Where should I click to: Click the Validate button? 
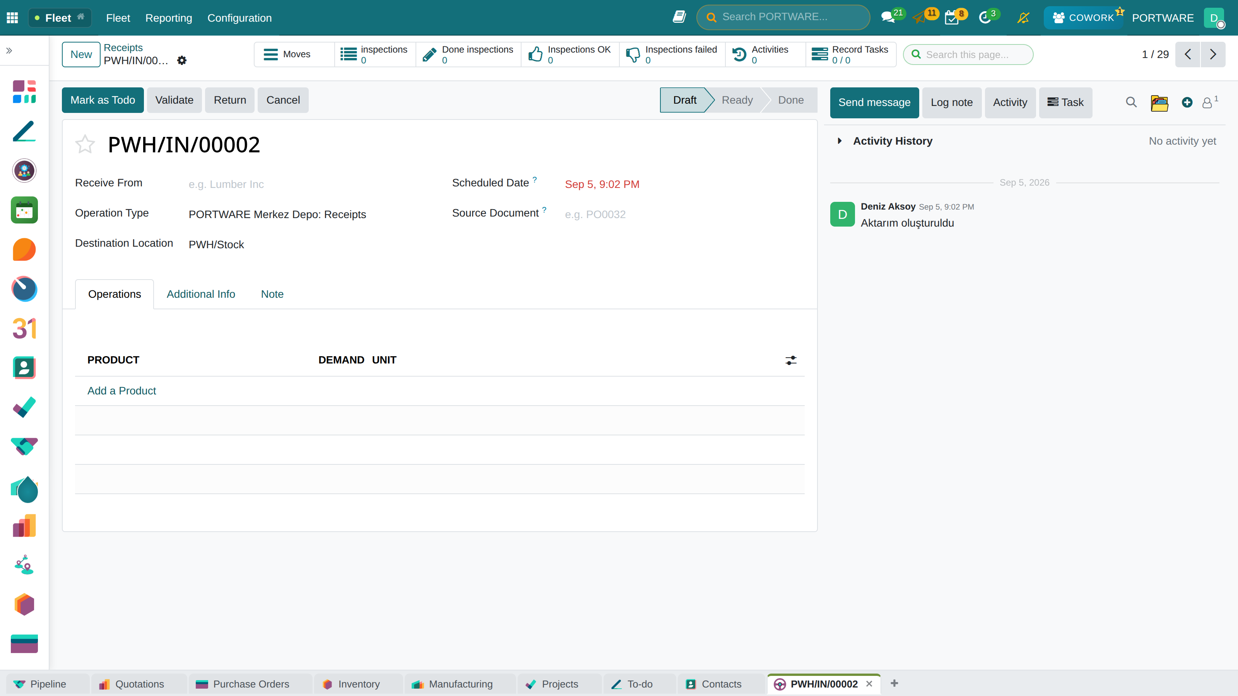click(174, 100)
